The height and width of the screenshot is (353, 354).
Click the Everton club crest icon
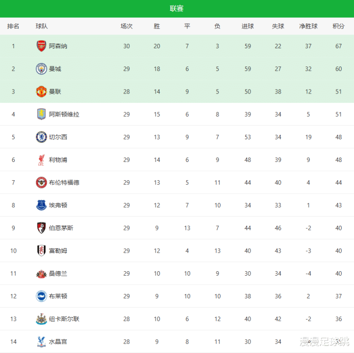click(x=41, y=205)
